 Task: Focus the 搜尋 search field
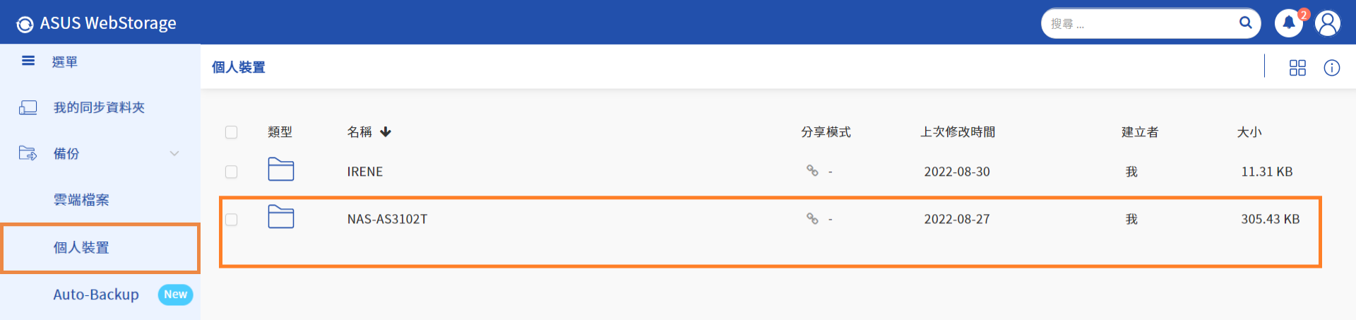coord(1141,23)
